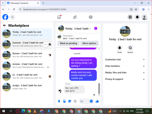The width and height of the screenshot is (152, 114).
Task: Open Windows notification center icon
Action: (x=147, y=111)
